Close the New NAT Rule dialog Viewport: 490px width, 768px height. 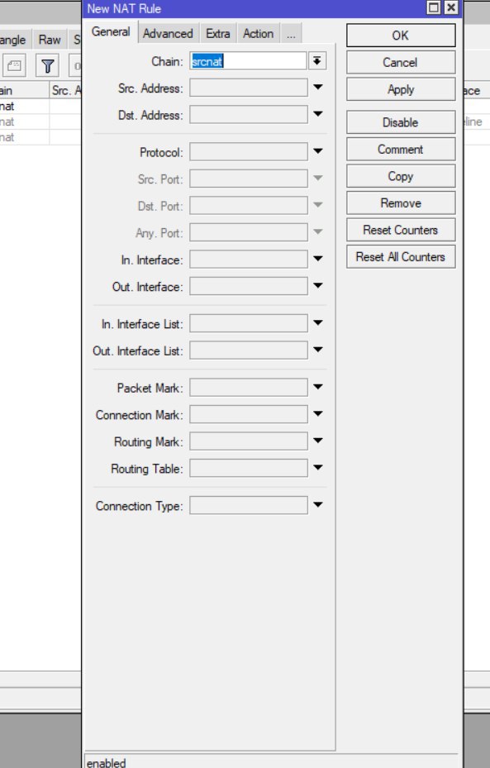coord(451,7)
